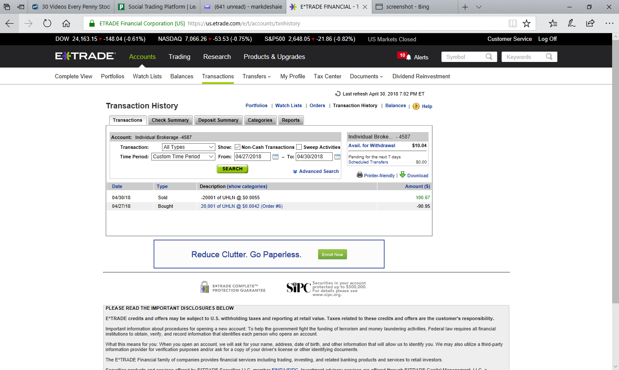Viewport: 619px width, 370px height.
Task: Open the Bought UHLN Order #6 link
Action: [242, 206]
